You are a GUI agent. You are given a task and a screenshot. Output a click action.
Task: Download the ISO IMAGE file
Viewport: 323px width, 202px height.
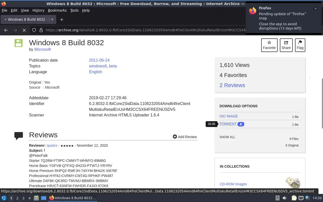tap(229, 116)
